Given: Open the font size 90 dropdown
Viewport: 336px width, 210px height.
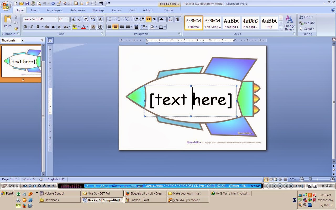Looking at the screenshot, I should (x=67, y=19).
